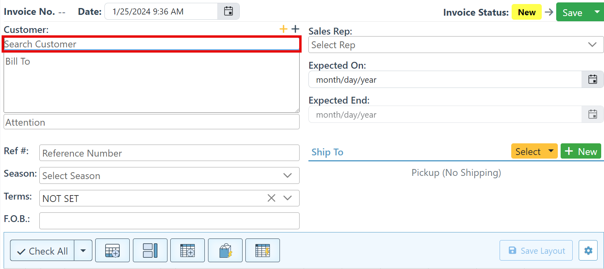Open the gear settings button

tap(588, 251)
